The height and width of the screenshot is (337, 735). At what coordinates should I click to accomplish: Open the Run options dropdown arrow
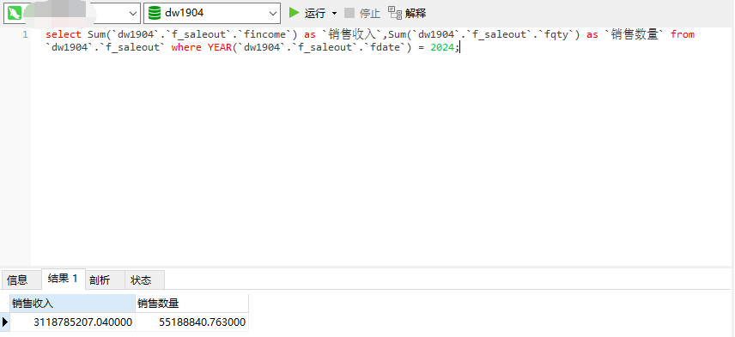[x=334, y=13]
